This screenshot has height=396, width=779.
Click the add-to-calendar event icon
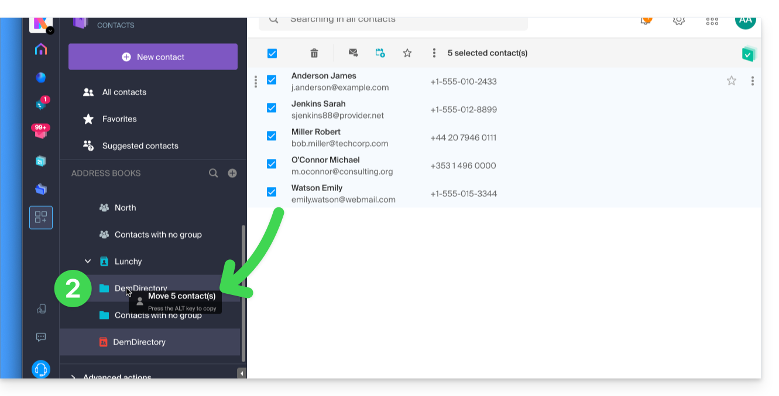(380, 53)
